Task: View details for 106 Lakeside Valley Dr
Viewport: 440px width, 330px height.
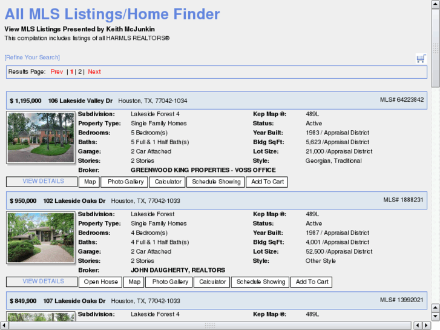Action: pos(42,182)
